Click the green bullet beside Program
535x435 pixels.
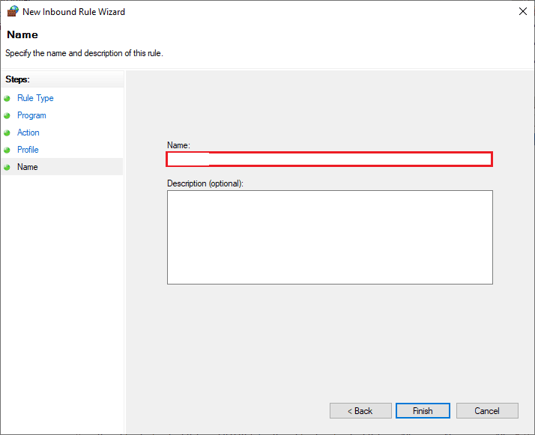(x=7, y=115)
